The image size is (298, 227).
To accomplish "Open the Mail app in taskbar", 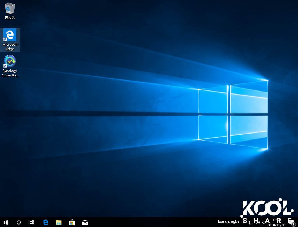I will [x=85, y=222].
